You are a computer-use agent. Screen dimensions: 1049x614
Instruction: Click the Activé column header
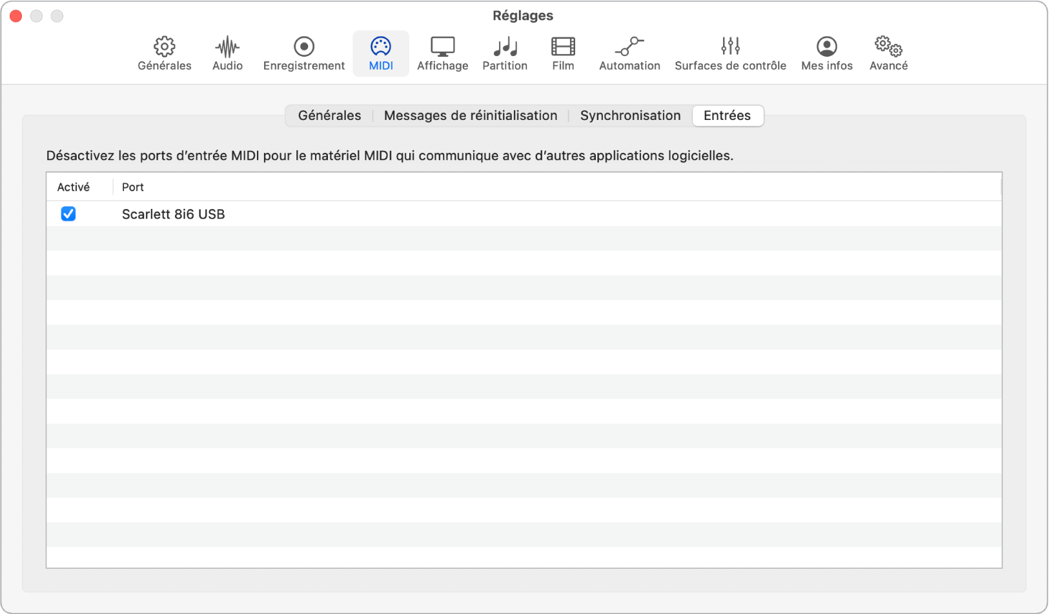74,187
